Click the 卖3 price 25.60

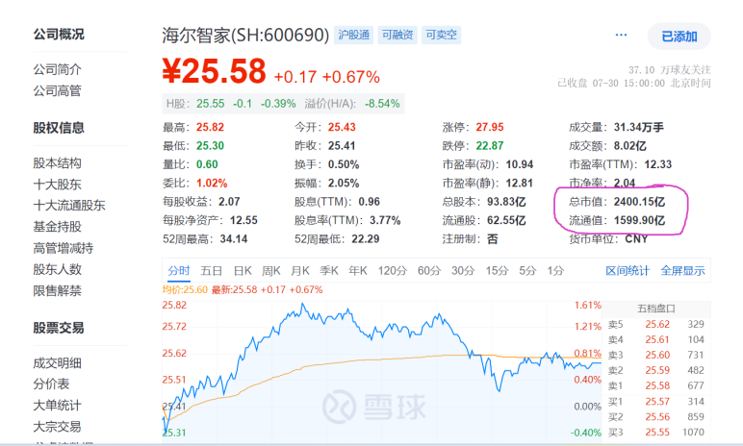pos(657,355)
